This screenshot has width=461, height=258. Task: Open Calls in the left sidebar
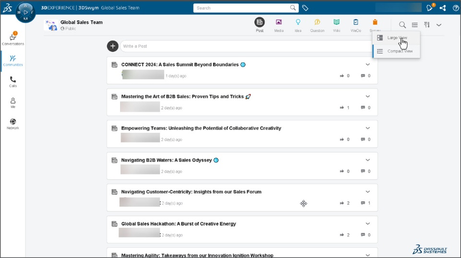(x=13, y=82)
